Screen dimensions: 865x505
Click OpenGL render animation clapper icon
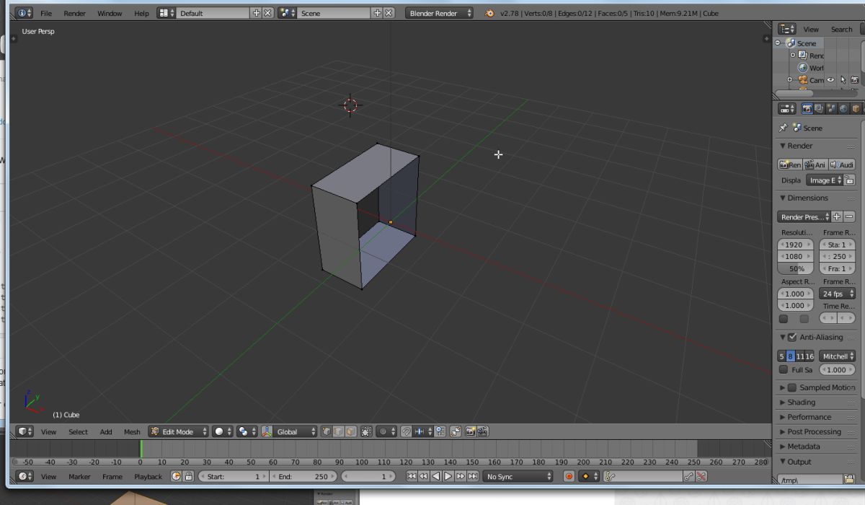coord(483,431)
